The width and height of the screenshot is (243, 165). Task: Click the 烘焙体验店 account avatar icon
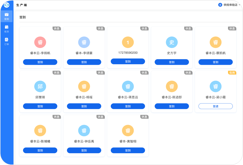click(x=220, y=5)
